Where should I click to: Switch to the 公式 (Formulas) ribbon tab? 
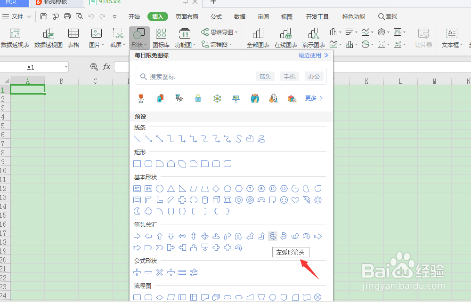click(216, 17)
